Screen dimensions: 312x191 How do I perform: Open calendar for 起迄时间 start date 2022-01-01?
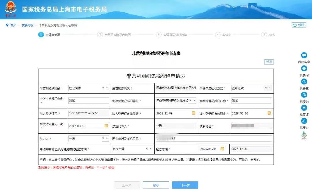[222, 149]
